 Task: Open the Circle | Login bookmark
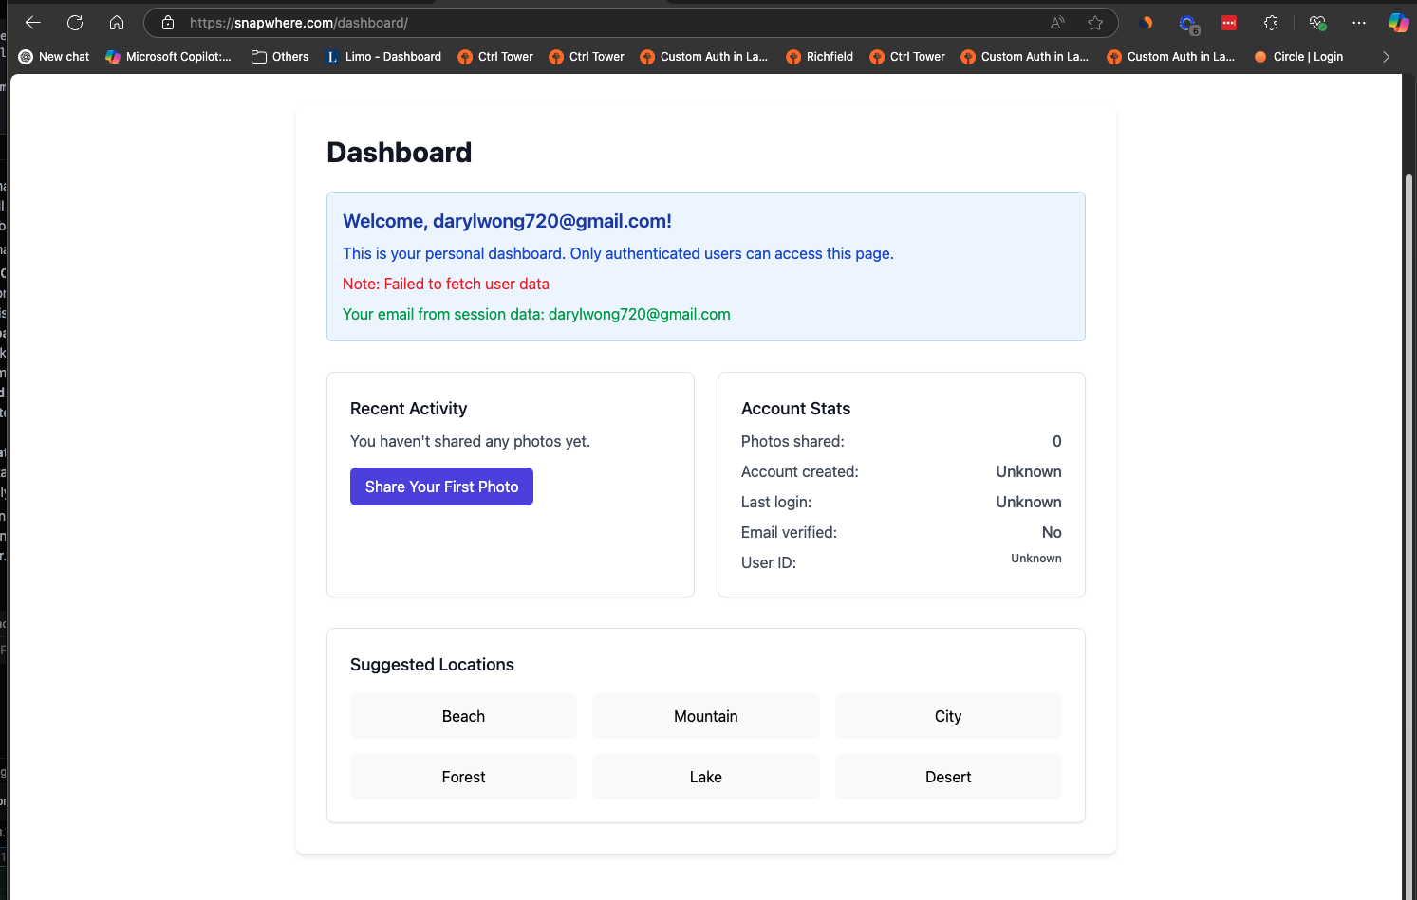(1298, 57)
